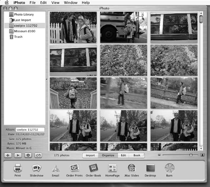Click the Order Book icon
The width and height of the screenshot is (210, 187).
pos(93,168)
